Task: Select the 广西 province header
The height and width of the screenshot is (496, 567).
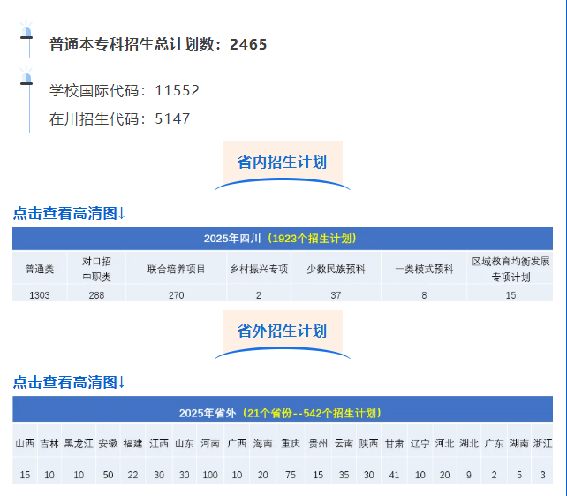Action: coord(237,444)
